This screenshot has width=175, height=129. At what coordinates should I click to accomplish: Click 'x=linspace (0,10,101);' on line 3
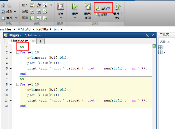pyautogui.click(x=48, y=58)
